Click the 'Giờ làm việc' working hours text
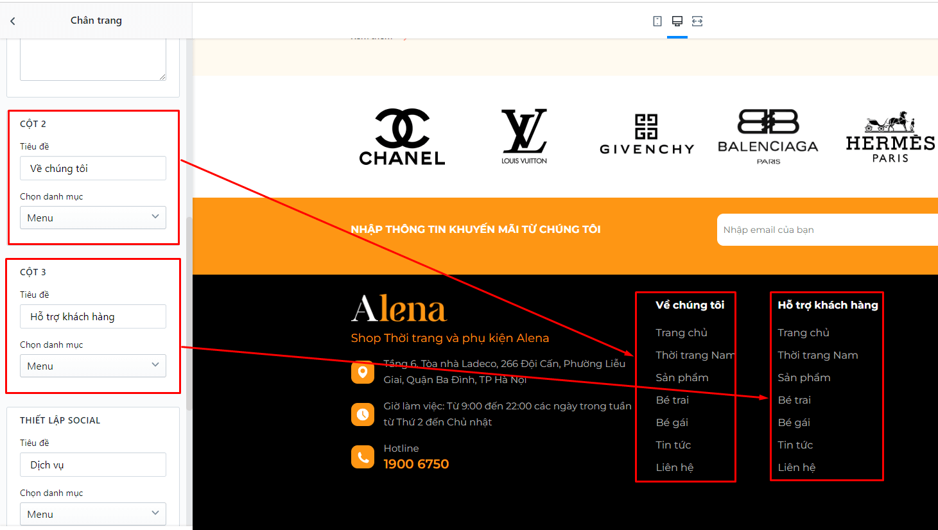The height and width of the screenshot is (530, 938). pos(507,414)
